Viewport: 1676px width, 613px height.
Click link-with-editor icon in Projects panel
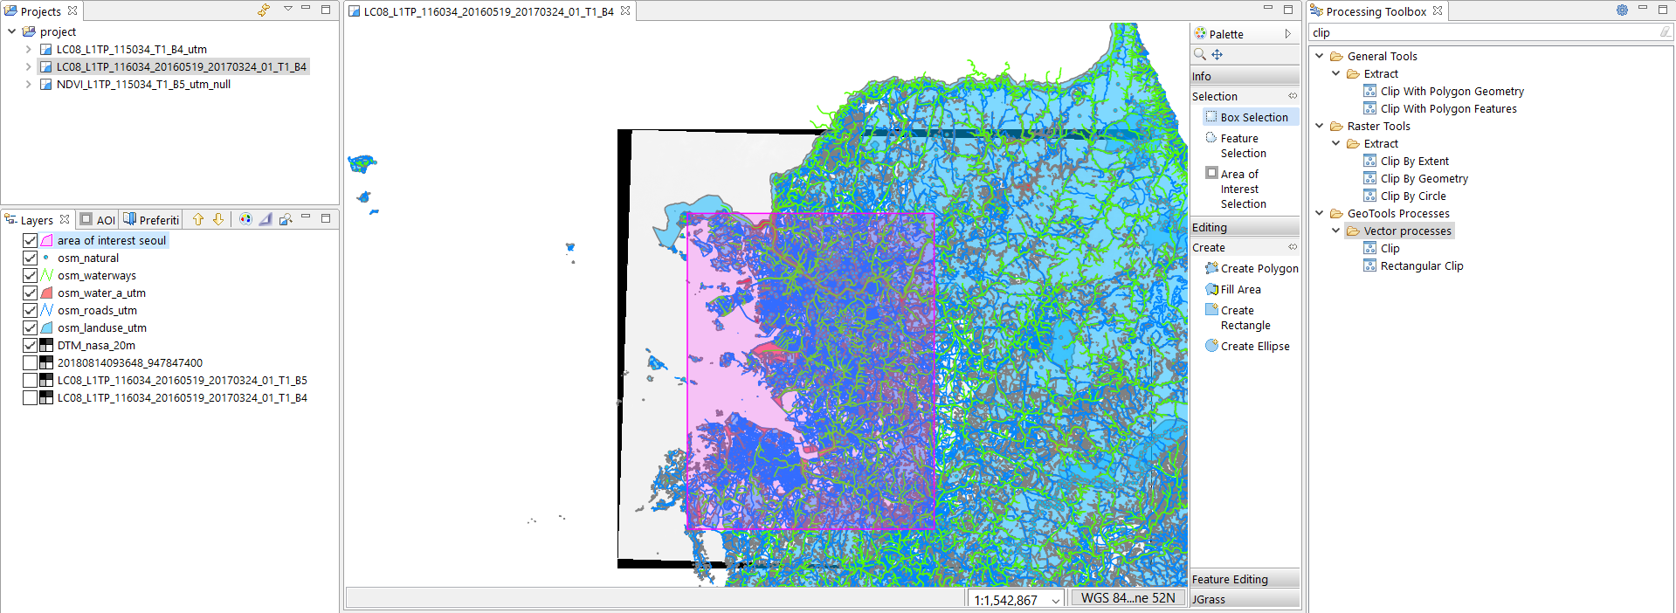pos(264,10)
